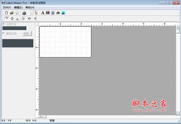
Task: Close the Label Maker Pro window
Action: point(176,3)
